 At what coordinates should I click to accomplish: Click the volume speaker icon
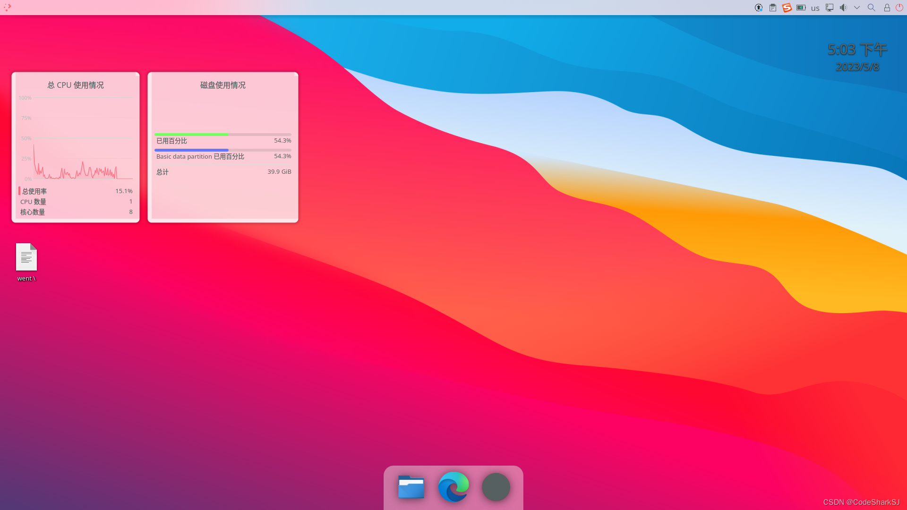pyautogui.click(x=843, y=8)
